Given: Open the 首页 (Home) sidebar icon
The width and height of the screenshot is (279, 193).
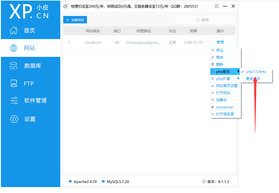Looking at the screenshot, I should tap(14, 30).
